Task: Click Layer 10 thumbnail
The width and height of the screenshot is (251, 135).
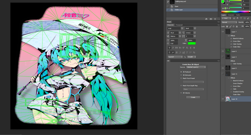Action: [228, 99]
